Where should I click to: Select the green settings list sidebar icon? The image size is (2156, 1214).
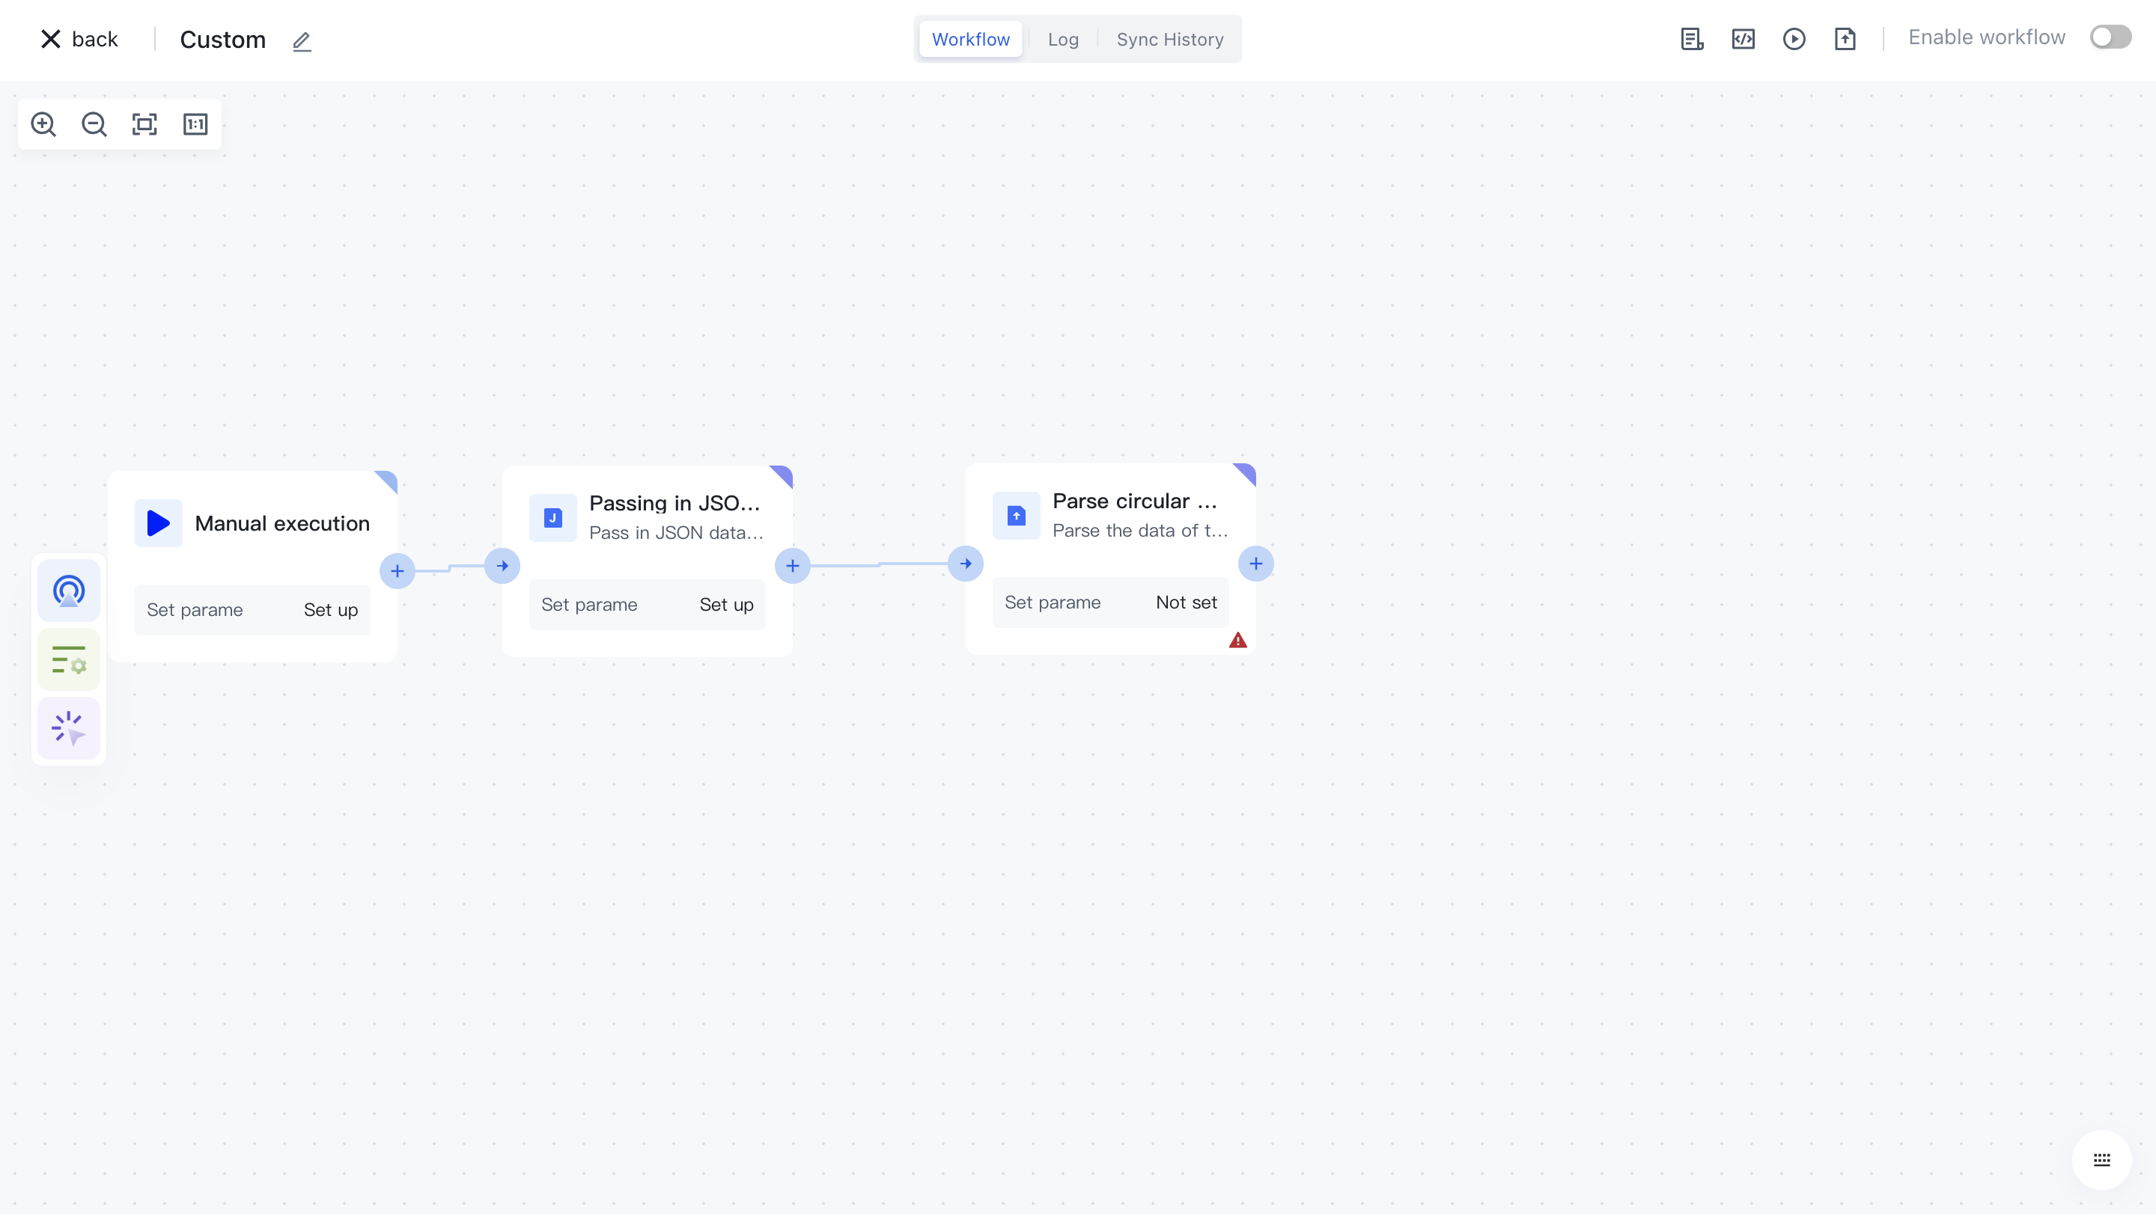pyautogui.click(x=69, y=659)
